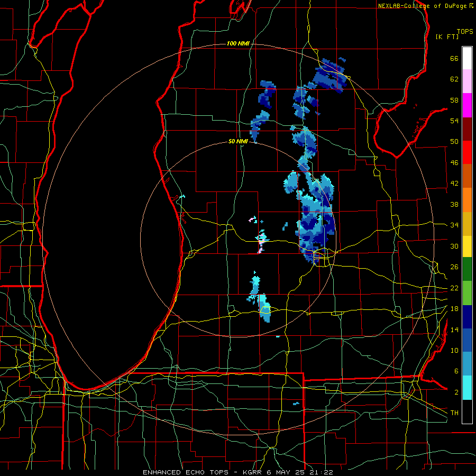The width and height of the screenshot is (476, 476).
Task: Click the 6 scale value label
Action: point(456,371)
